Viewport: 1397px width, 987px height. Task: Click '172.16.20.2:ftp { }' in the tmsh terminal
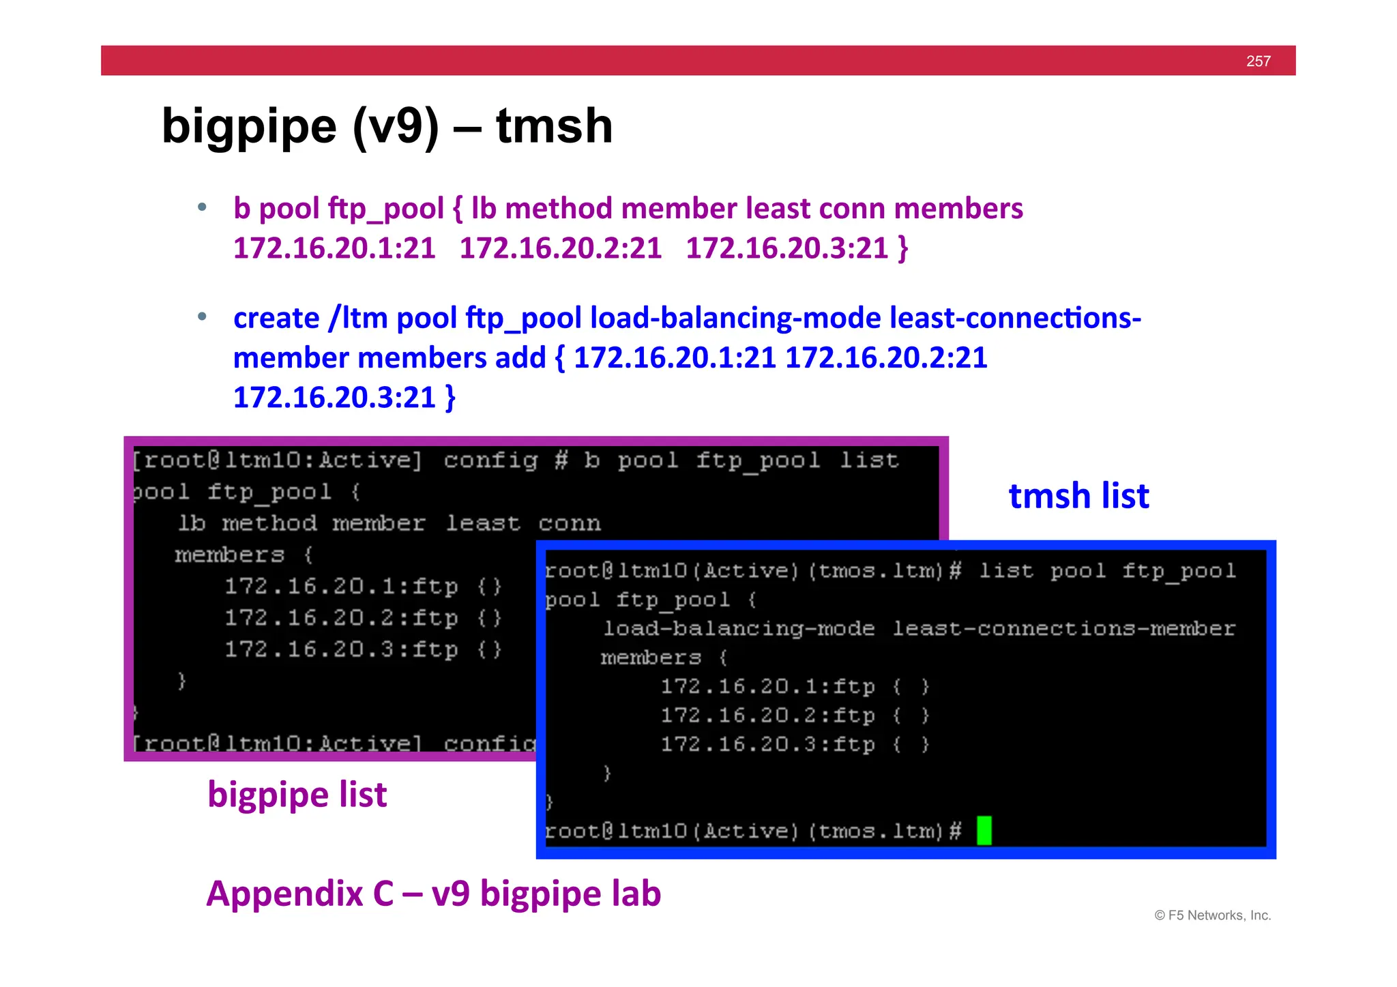coord(795,716)
